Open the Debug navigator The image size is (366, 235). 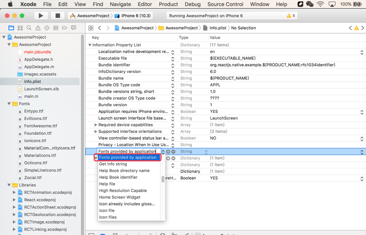(55, 28)
